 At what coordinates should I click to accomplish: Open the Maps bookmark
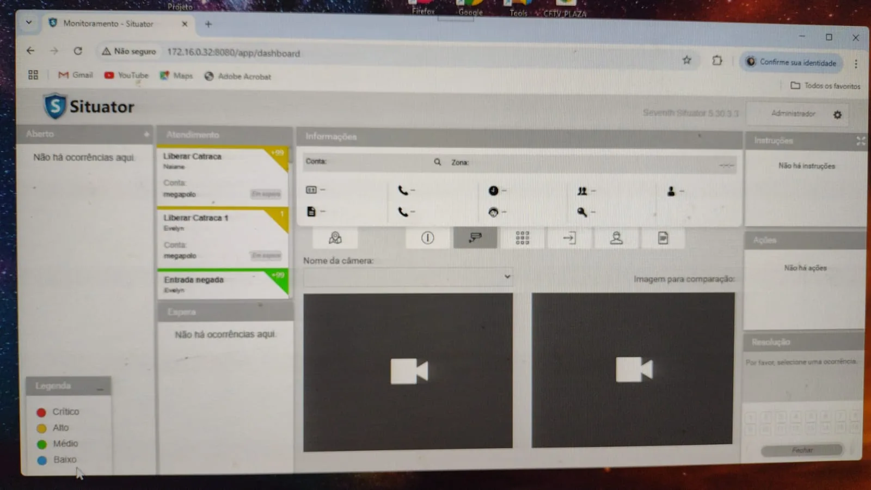point(176,76)
